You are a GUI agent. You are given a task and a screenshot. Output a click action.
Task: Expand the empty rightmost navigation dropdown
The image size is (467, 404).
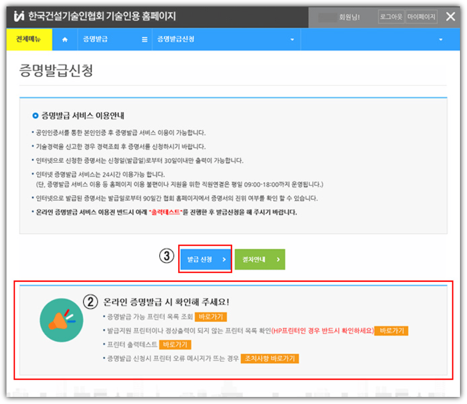click(x=441, y=39)
